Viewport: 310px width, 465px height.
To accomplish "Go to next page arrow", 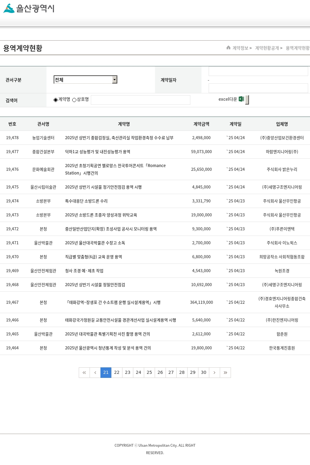I will (x=215, y=373).
